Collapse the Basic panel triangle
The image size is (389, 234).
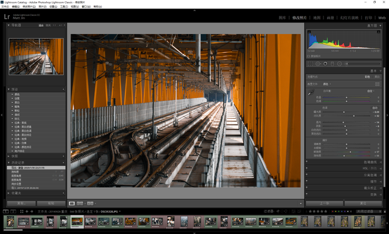coord(380,71)
